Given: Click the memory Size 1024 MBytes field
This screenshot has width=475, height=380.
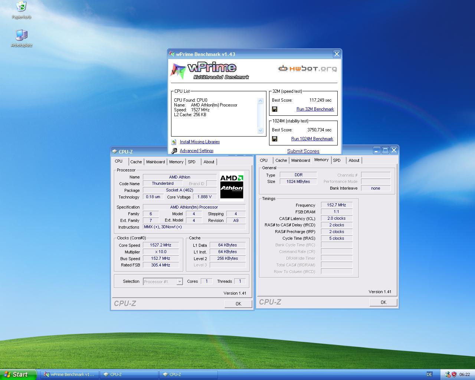Looking at the screenshot, I should coord(298,181).
